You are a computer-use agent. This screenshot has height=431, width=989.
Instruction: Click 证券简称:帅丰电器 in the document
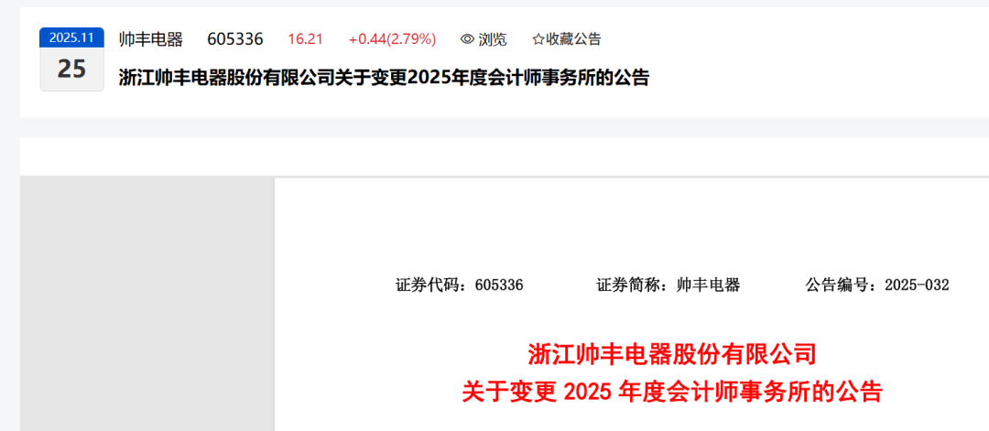tap(668, 285)
